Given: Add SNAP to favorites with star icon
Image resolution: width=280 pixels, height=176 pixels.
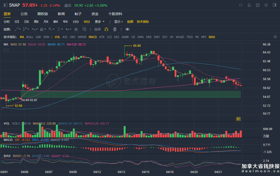Looking at the screenshot, I should coord(266,5).
